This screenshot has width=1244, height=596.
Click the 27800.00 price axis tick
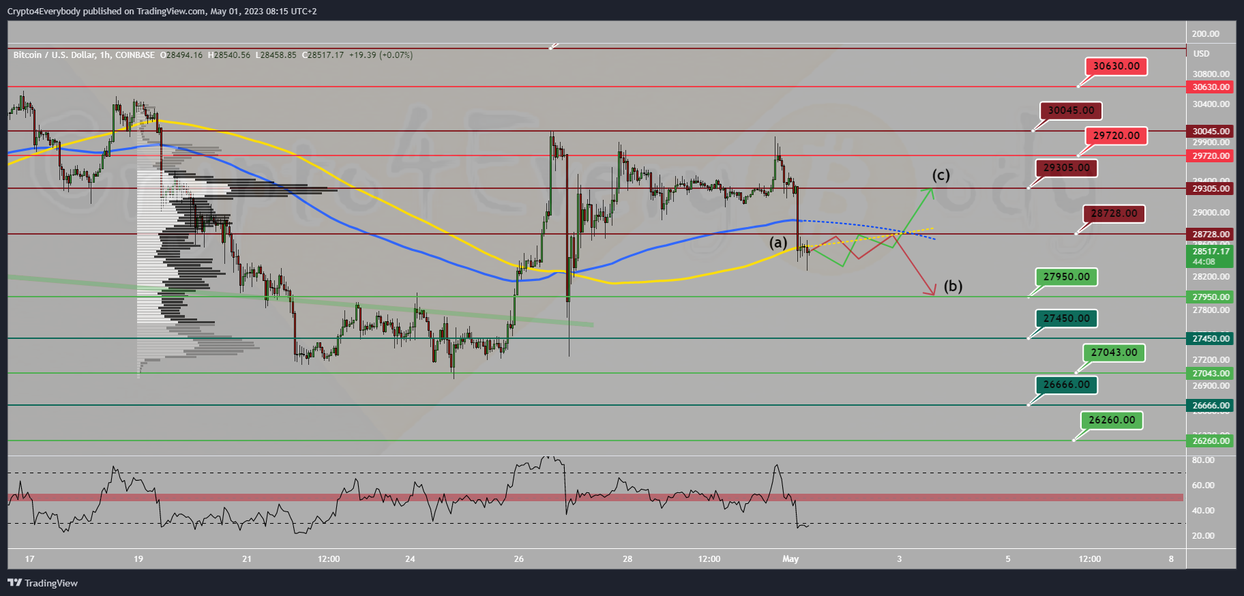click(1211, 310)
